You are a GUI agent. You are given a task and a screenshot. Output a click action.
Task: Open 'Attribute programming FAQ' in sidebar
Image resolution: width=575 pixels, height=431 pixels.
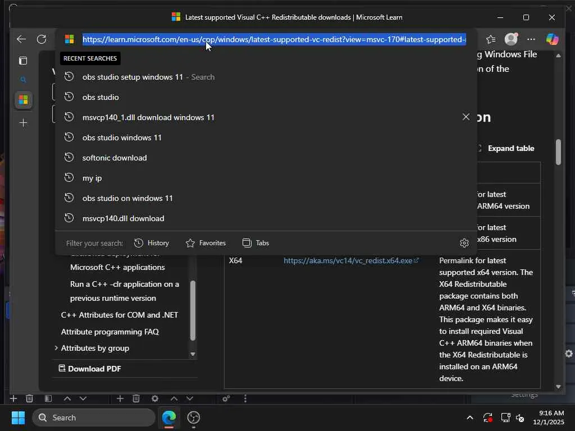tap(110, 332)
